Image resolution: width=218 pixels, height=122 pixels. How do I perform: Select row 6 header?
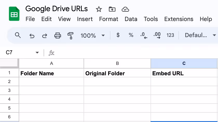9,117
